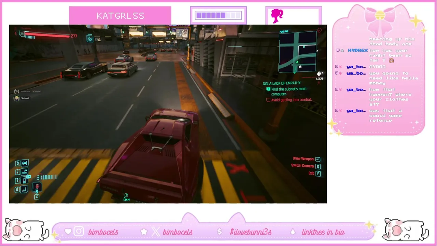Click the left pixel cat at bottom
This screenshot has width=437, height=246.
[x=26, y=230]
